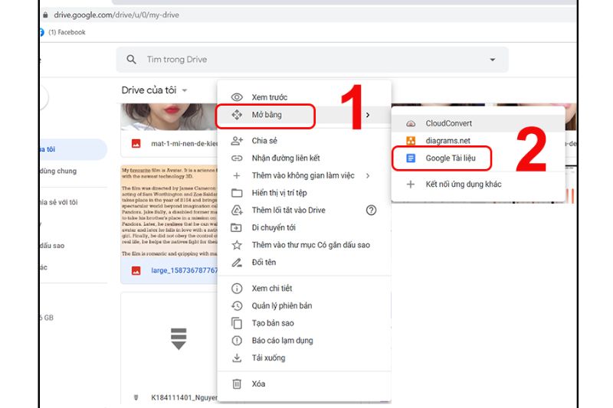
Task: Click the help question mark icon
Action: [371, 210]
